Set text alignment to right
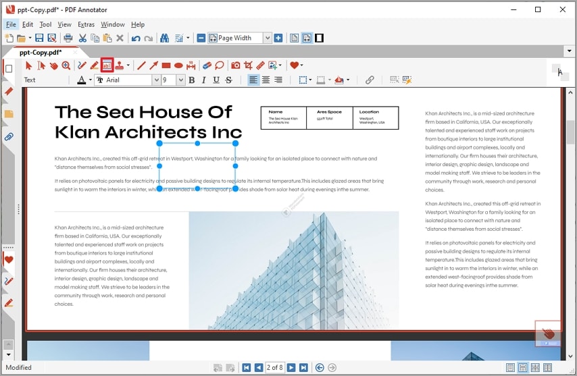 pyautogui.click(x=278, y=80)
